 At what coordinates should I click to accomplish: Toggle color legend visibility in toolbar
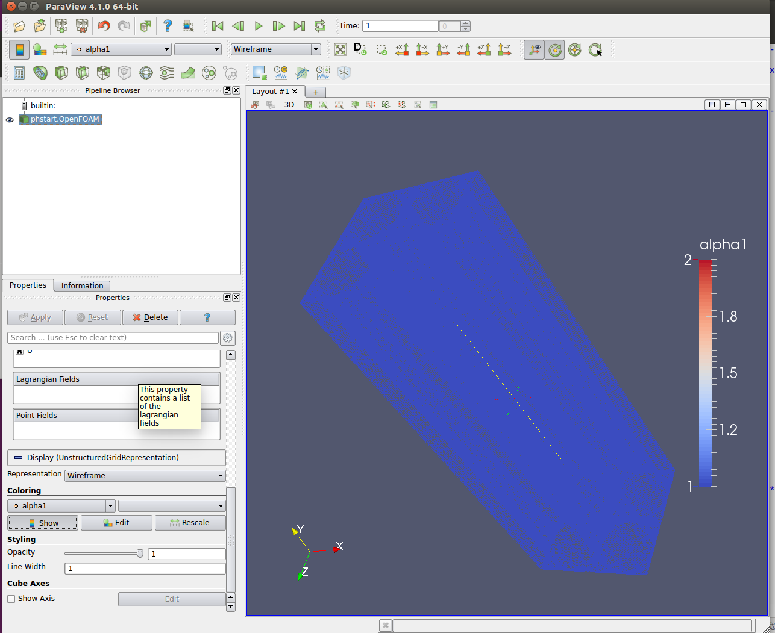pyautogui.click(x=19, y=49)
